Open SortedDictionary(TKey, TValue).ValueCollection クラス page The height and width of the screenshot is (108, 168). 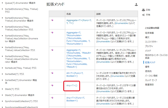click(x=20, y=49)
